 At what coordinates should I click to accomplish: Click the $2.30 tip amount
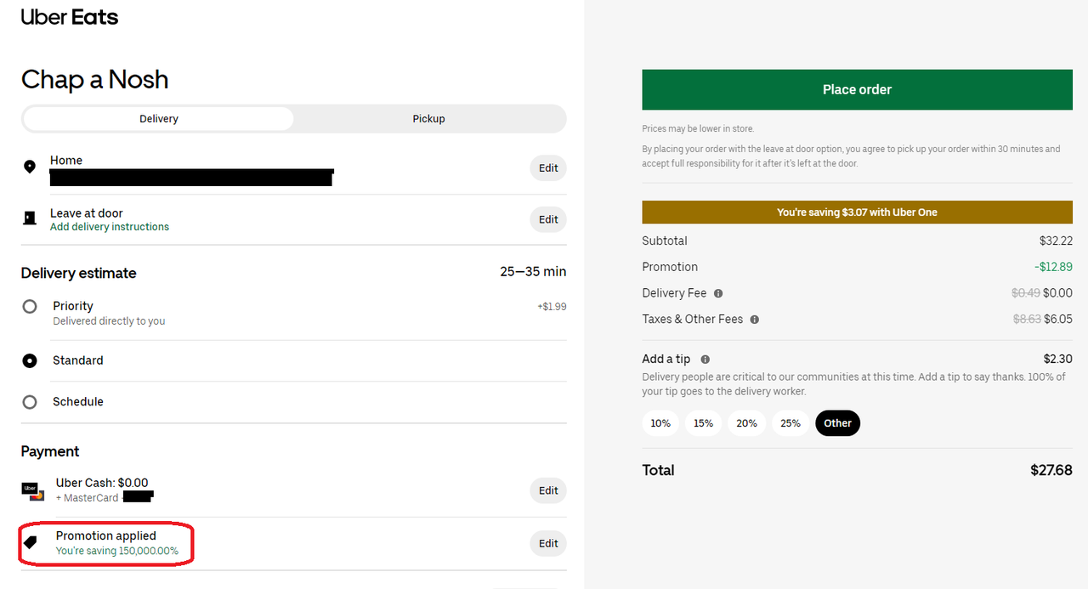(x=1058, y=359)
